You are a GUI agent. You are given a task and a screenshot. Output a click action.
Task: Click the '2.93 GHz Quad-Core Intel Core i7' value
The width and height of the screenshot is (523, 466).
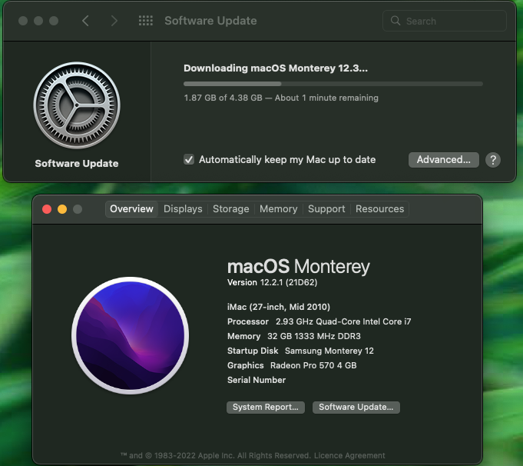[343, 321]
